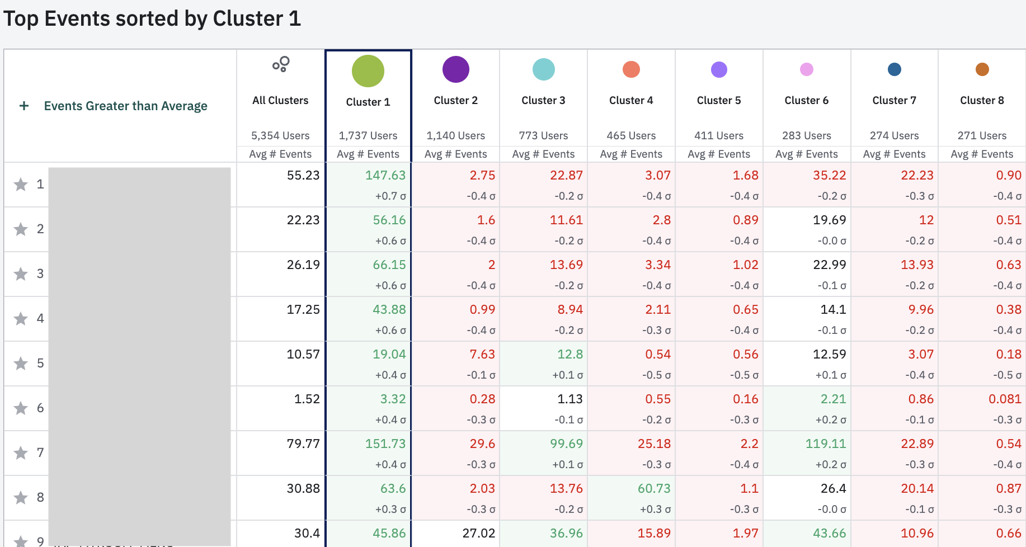Click the 274 Users count
Image resolution: width=1026 pixels, height=547 pixels.
point(895,136)
